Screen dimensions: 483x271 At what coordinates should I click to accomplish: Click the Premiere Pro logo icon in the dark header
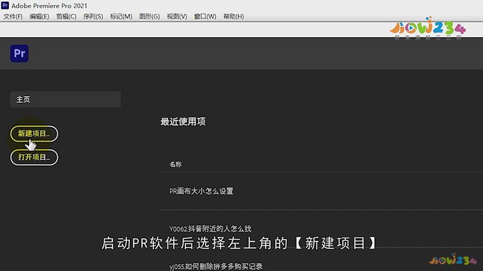[x=19, y=54]
